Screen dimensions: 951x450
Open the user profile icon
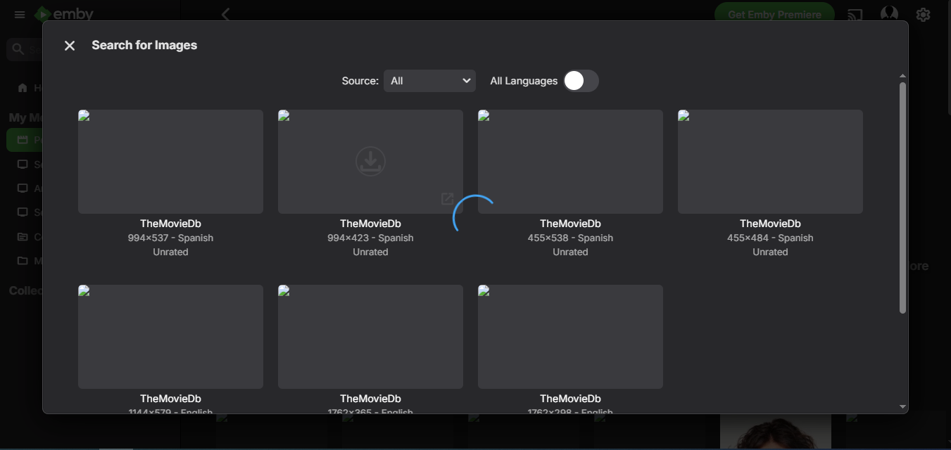click(x=889, y=14)
